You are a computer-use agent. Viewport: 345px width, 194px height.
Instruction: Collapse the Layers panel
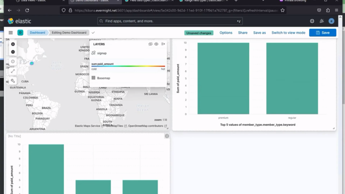click(163, 44)
